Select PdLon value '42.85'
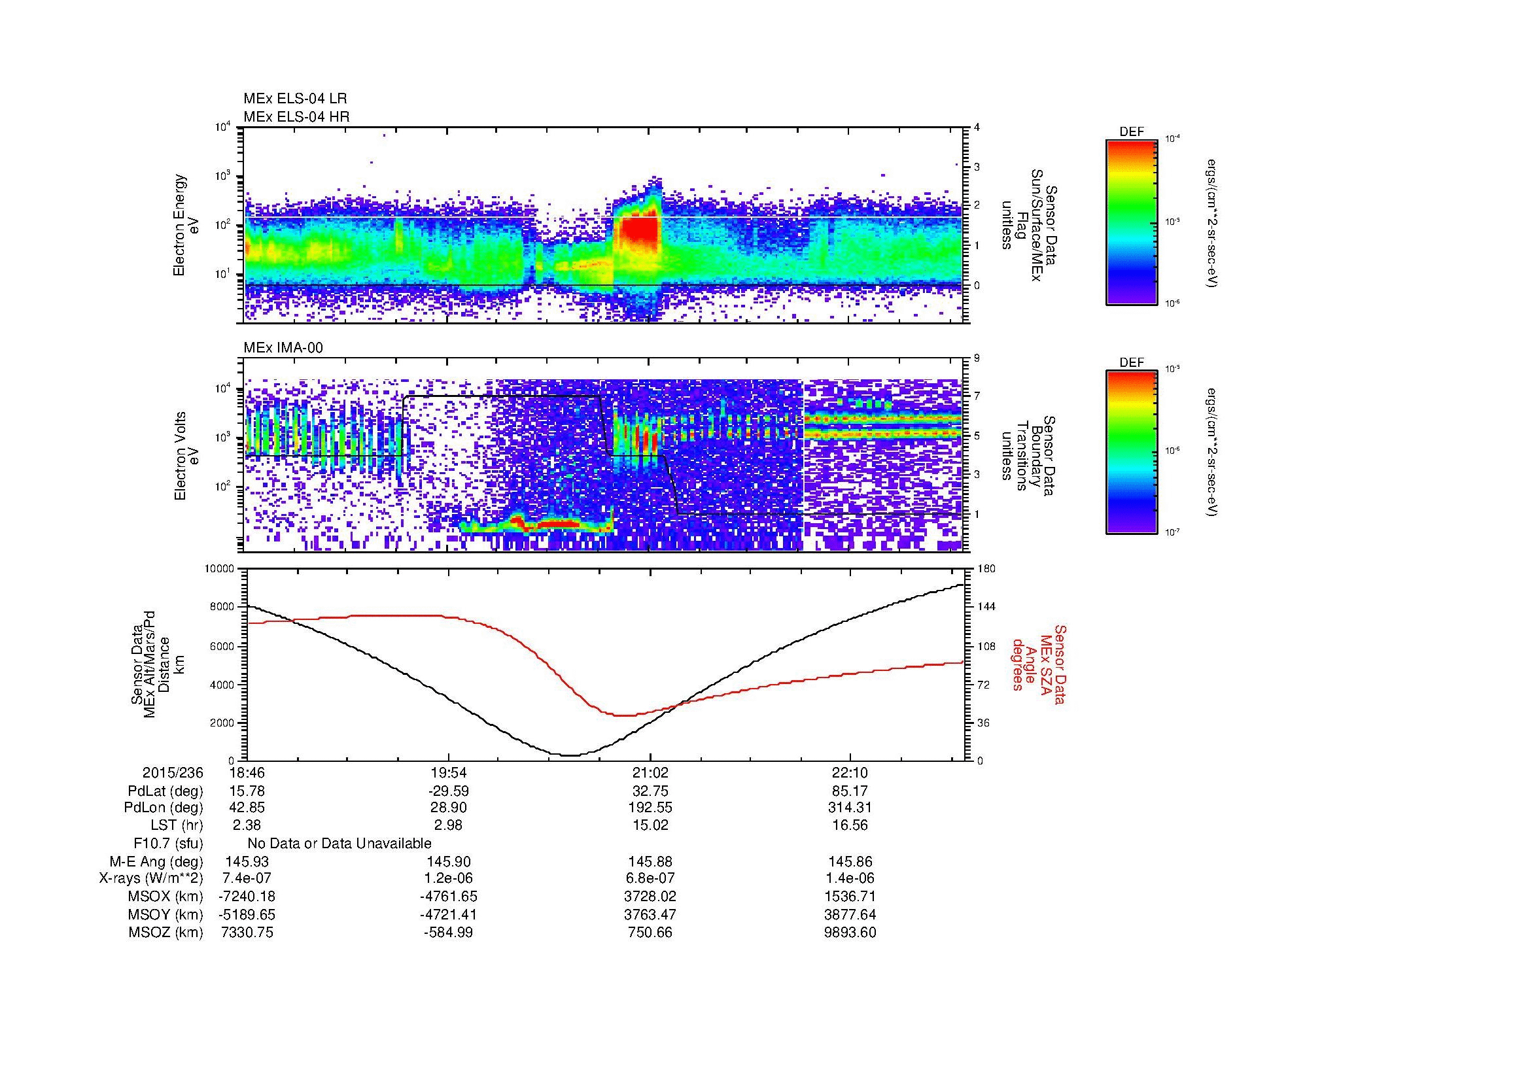 247,807
